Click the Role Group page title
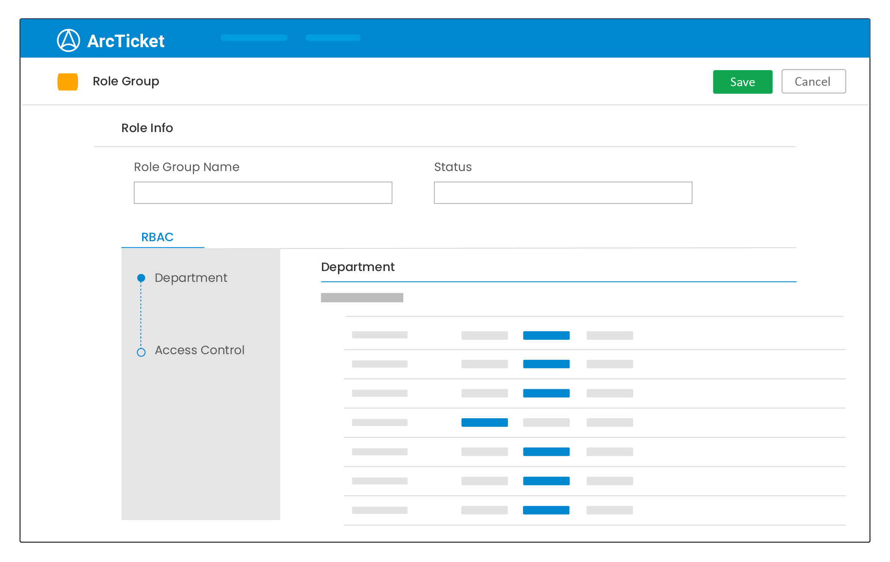The image size is (890, 562). coord(126,81)
